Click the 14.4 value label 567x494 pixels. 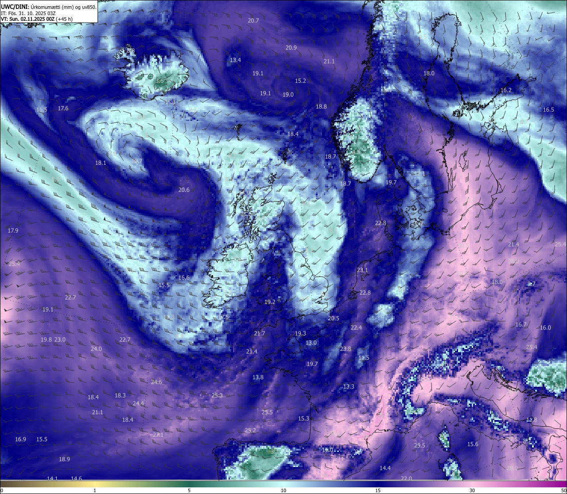click(385, 468)
